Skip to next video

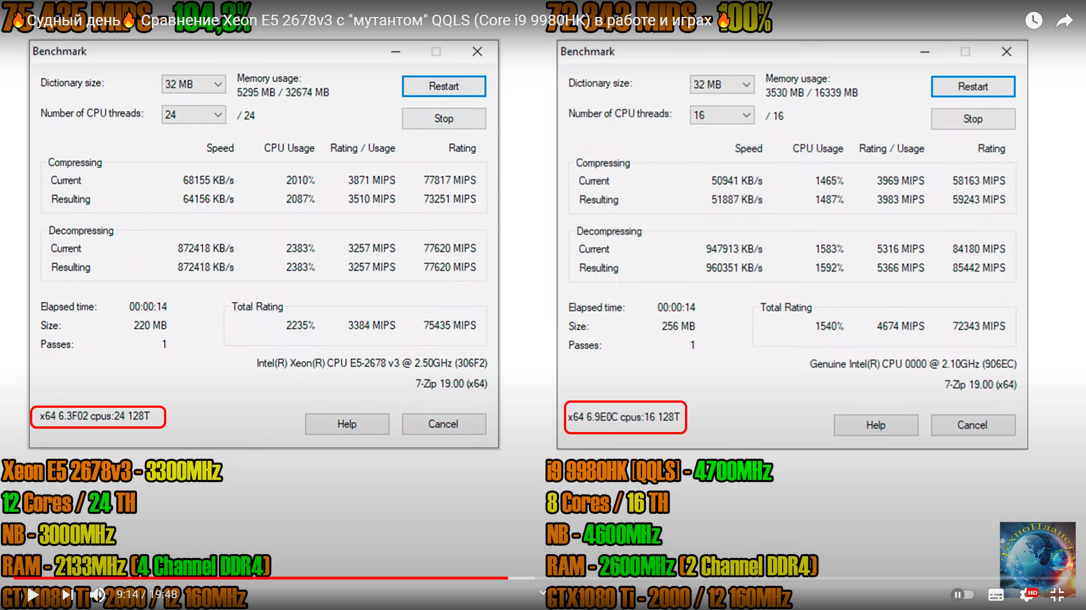(67, 594)
